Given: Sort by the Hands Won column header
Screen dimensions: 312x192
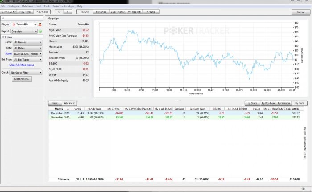Looking at the screenshot, I should (94, 109).
